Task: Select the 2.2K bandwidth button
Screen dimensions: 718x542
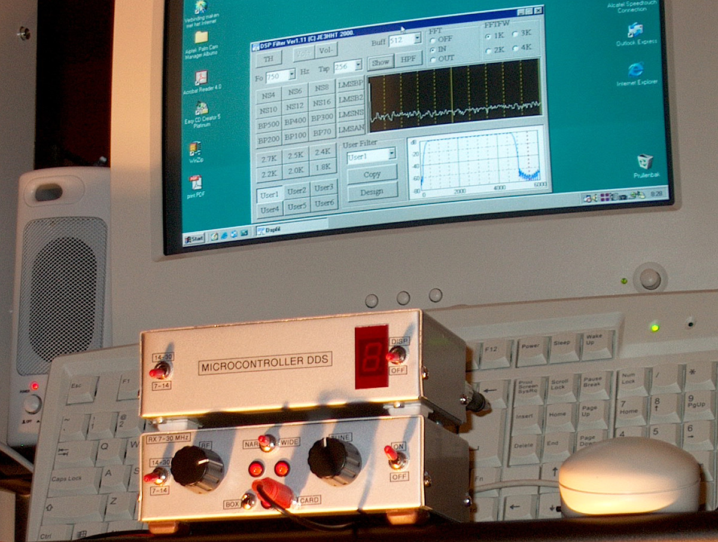Action: point(270,174)
